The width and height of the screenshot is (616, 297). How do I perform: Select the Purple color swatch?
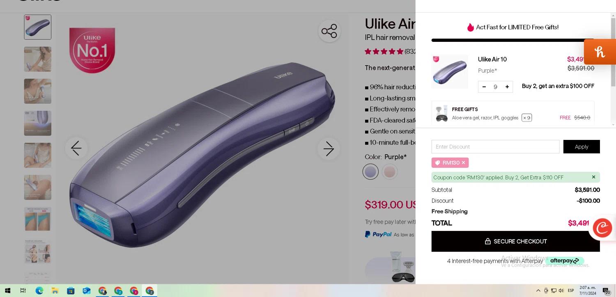(370, 171)
